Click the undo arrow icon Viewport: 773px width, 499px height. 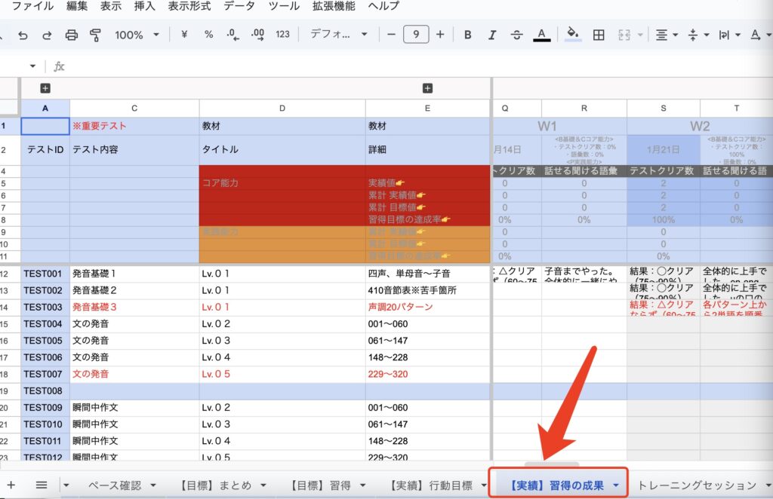click(23, 35)
